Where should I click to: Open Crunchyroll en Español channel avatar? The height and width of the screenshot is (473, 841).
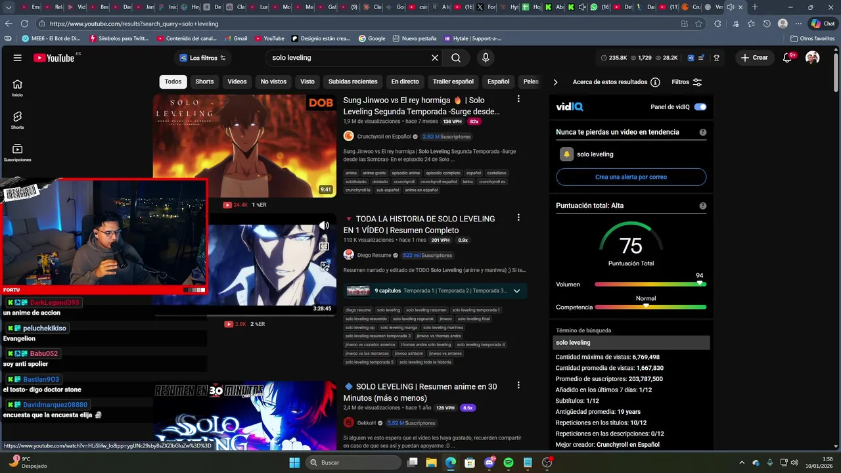pos(348,137)
